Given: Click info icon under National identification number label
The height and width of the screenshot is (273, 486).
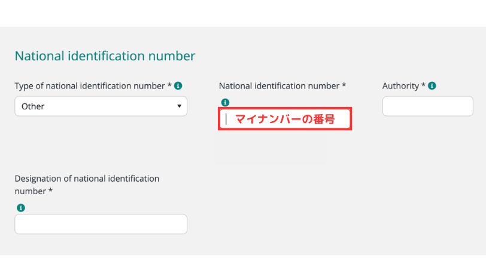Looking at the screenshot, I should coord(225,102).
